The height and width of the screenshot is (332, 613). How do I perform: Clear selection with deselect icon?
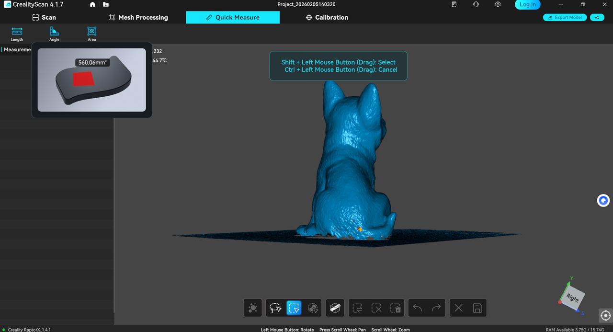click(376, 308)
